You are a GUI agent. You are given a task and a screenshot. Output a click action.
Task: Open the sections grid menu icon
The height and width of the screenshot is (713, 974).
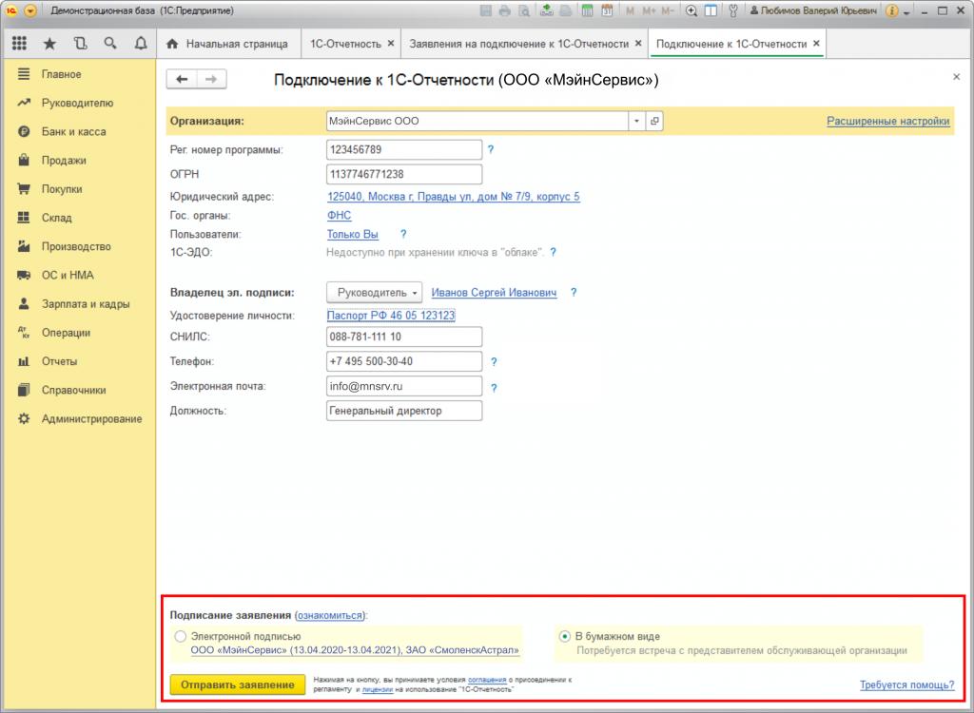pos(19,44)
